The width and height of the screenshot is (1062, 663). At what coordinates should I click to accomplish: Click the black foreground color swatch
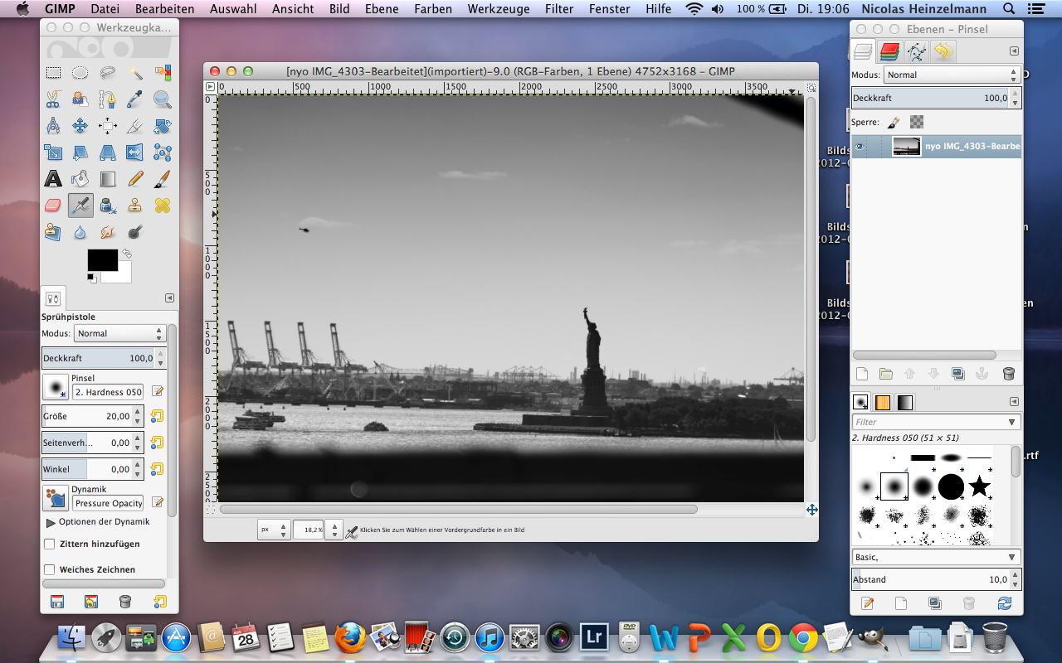[102, 259]
